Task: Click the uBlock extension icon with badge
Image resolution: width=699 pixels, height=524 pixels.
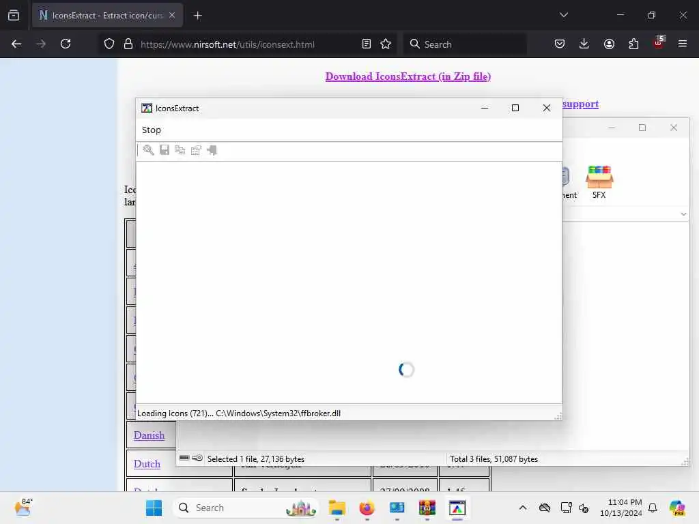Action: [x=659, y=43]
